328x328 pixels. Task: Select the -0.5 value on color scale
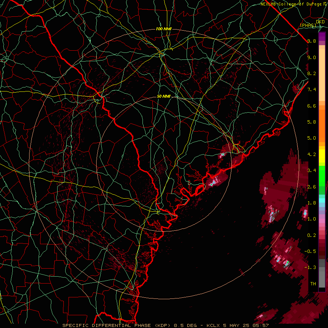(310, 251)
